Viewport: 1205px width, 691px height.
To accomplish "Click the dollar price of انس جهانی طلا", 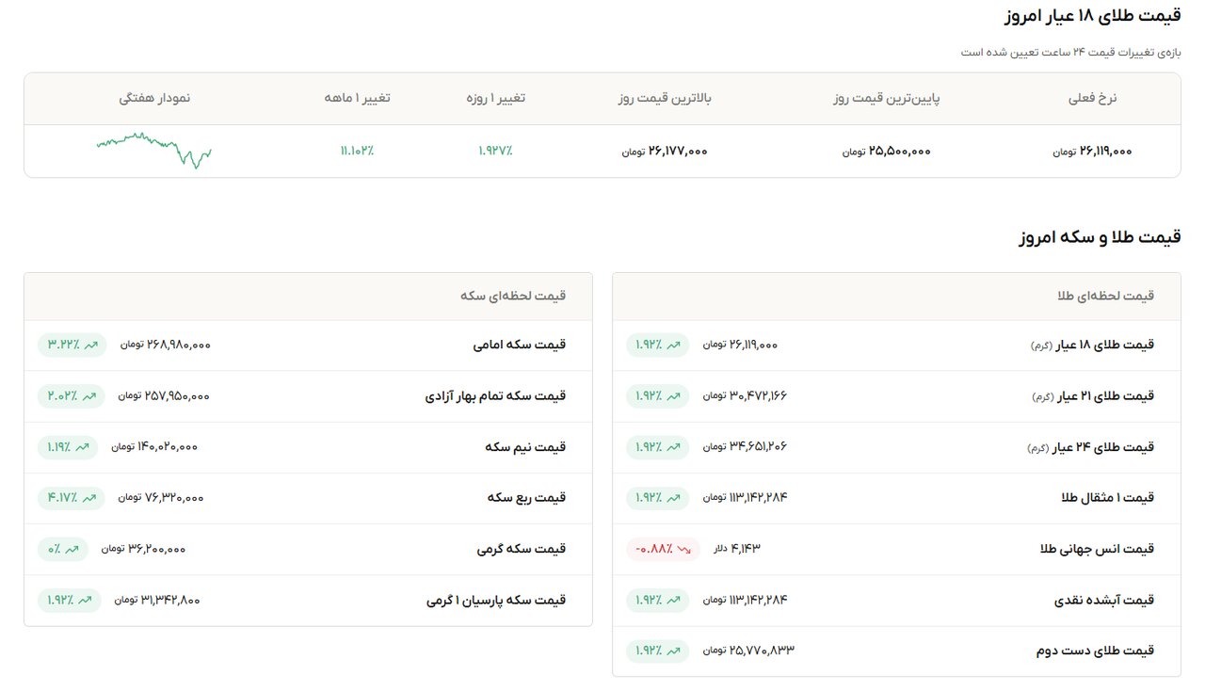I will point(736,549).
